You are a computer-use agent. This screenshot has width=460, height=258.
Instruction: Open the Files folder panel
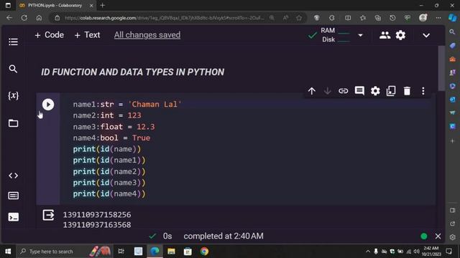[x=13, y=123]
